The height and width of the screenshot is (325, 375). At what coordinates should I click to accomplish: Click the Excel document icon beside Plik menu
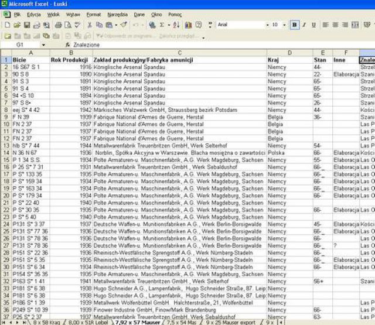click(6, 14)
